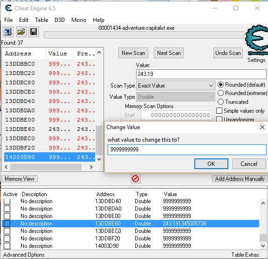This screenshot has width=268, height=259.
Task: Click the change value text field
Action: click(187, 150)
